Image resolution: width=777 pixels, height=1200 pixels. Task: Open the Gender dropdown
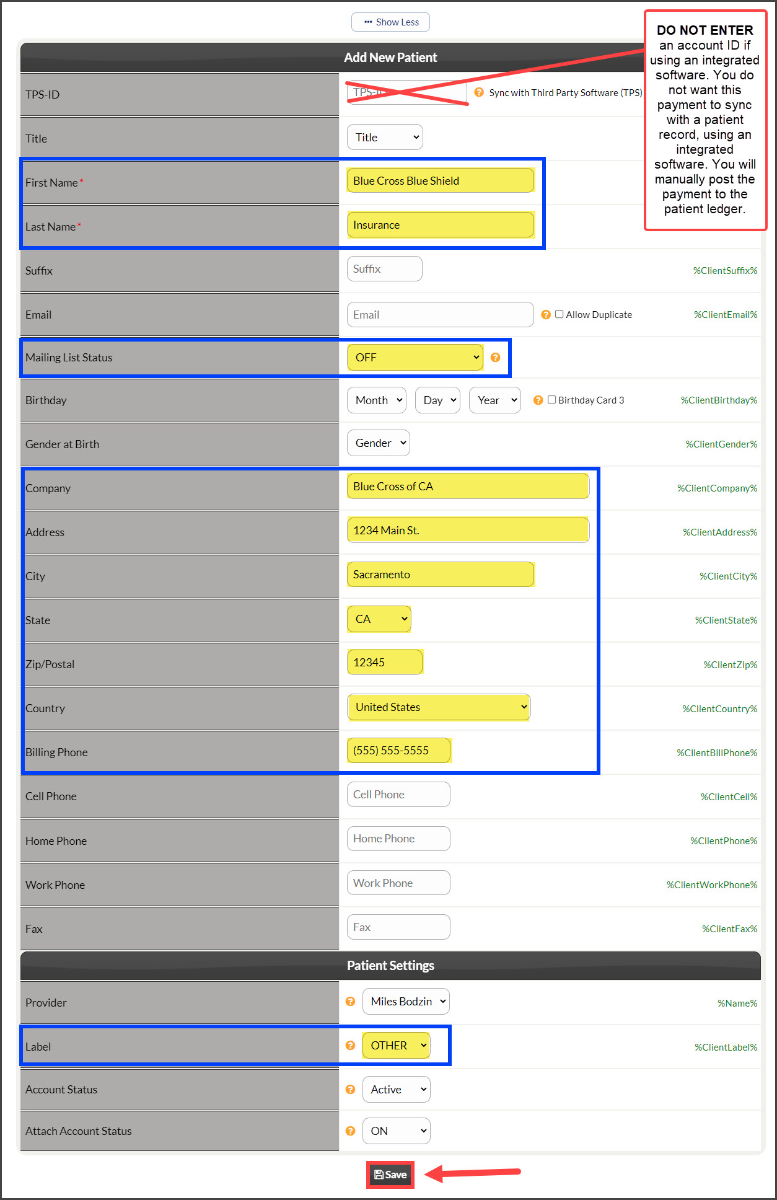click(x=379, y=443)
